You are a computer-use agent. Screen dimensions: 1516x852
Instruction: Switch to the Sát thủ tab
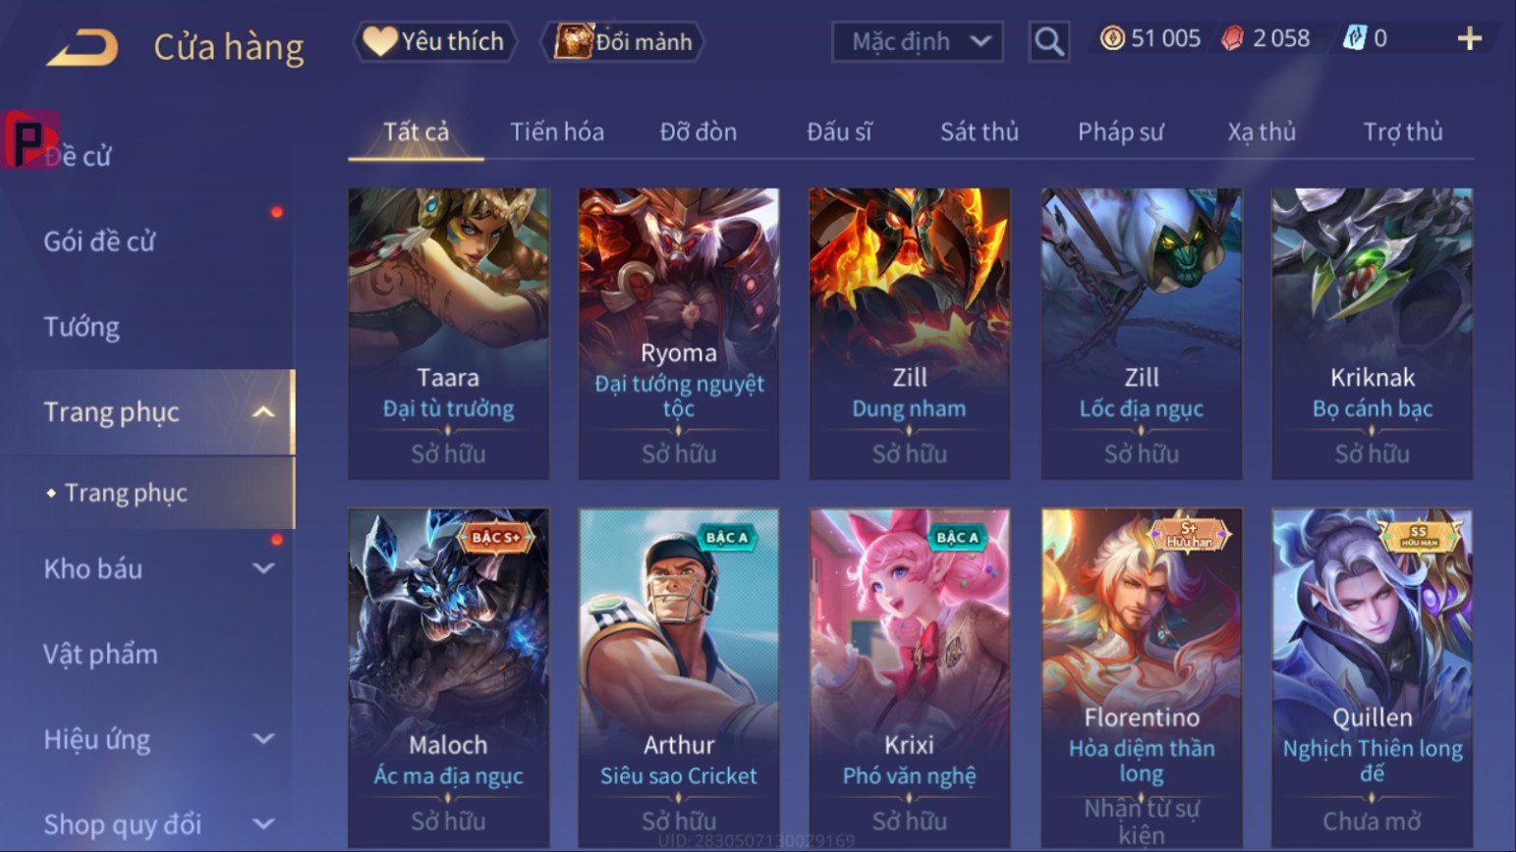(x=979, y=132)
